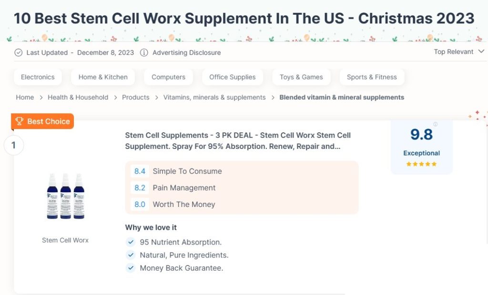
Task: Click the rank number 1 circle badge
Action: point(14,145)
